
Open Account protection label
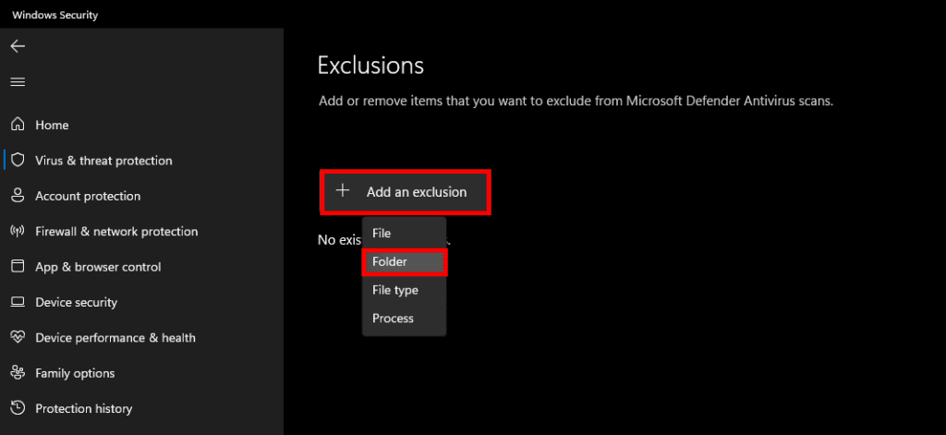[88, 196]
